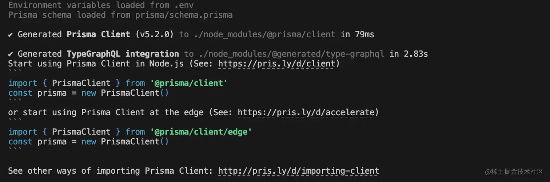Open the pris.ly/d/accelerate link
550x182 pixels.
[306, 112]
